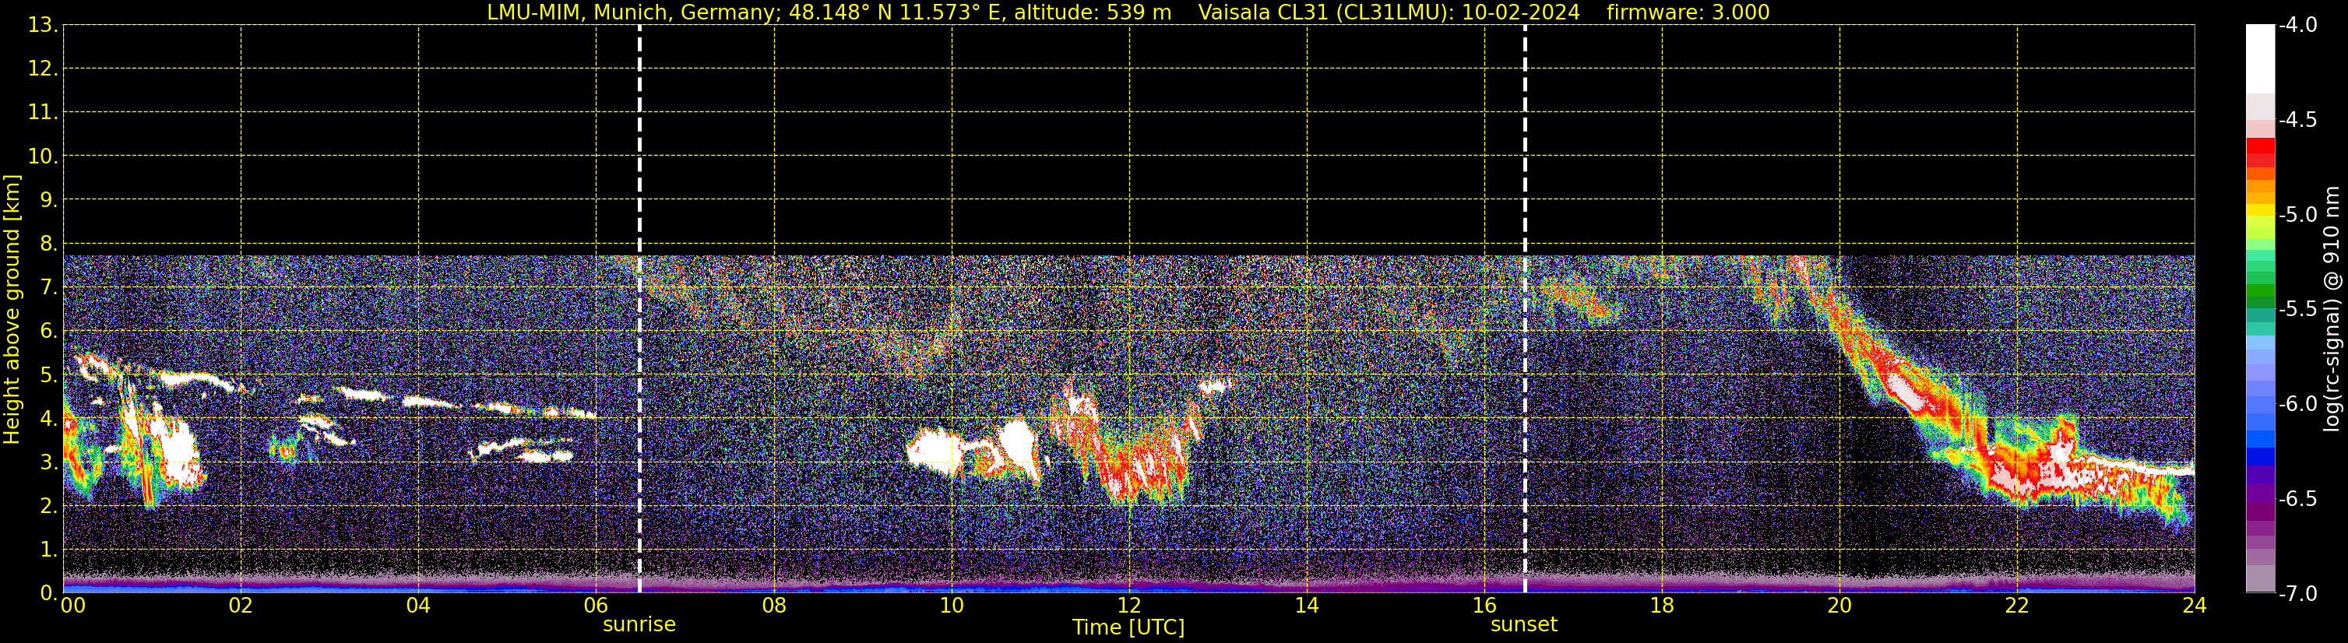Click the x-axis tick label '14'
Image resolution: width=2348 pixels, height=643 pixels.
1307,606
